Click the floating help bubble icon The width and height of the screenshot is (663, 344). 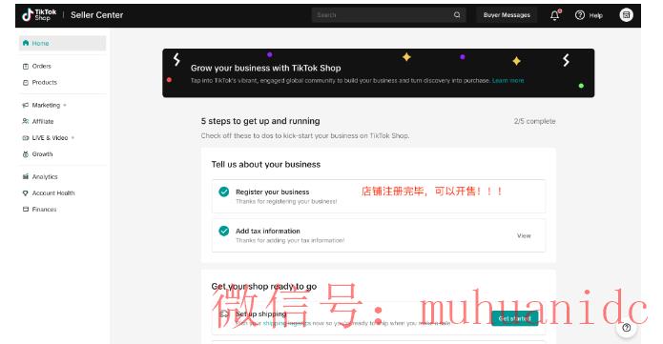pyautogui.click(x=626, y=328)
